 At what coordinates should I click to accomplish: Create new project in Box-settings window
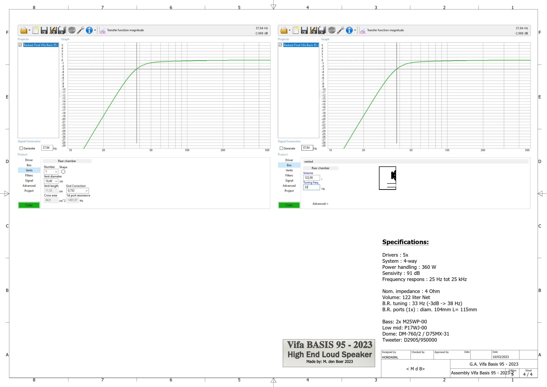pyautogui.click(x=296, y=30)
